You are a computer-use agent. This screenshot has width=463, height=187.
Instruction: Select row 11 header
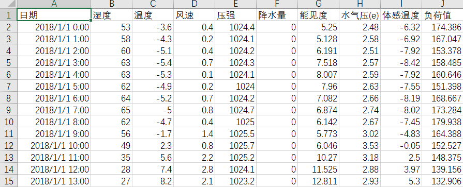(9, 133)
